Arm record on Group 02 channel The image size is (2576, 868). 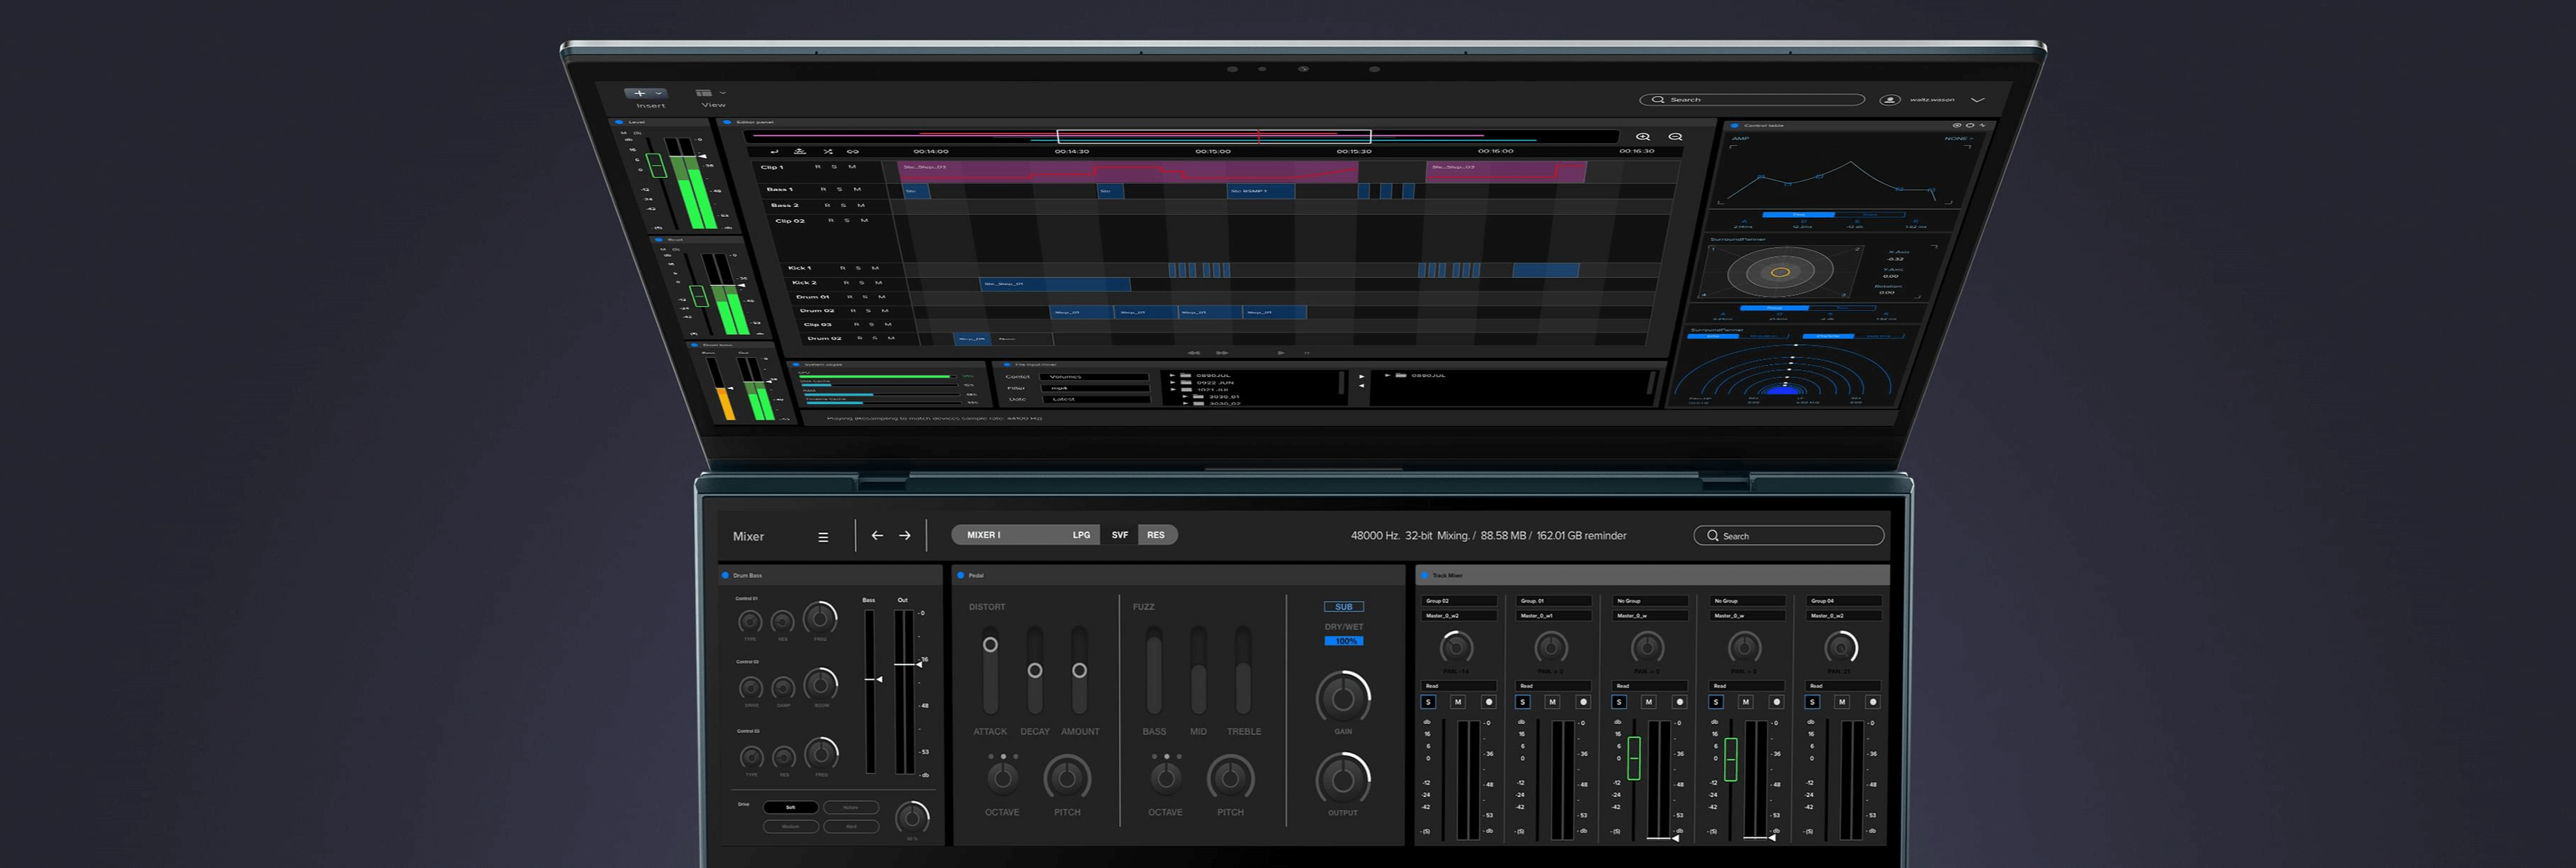tap(1488, 702)
